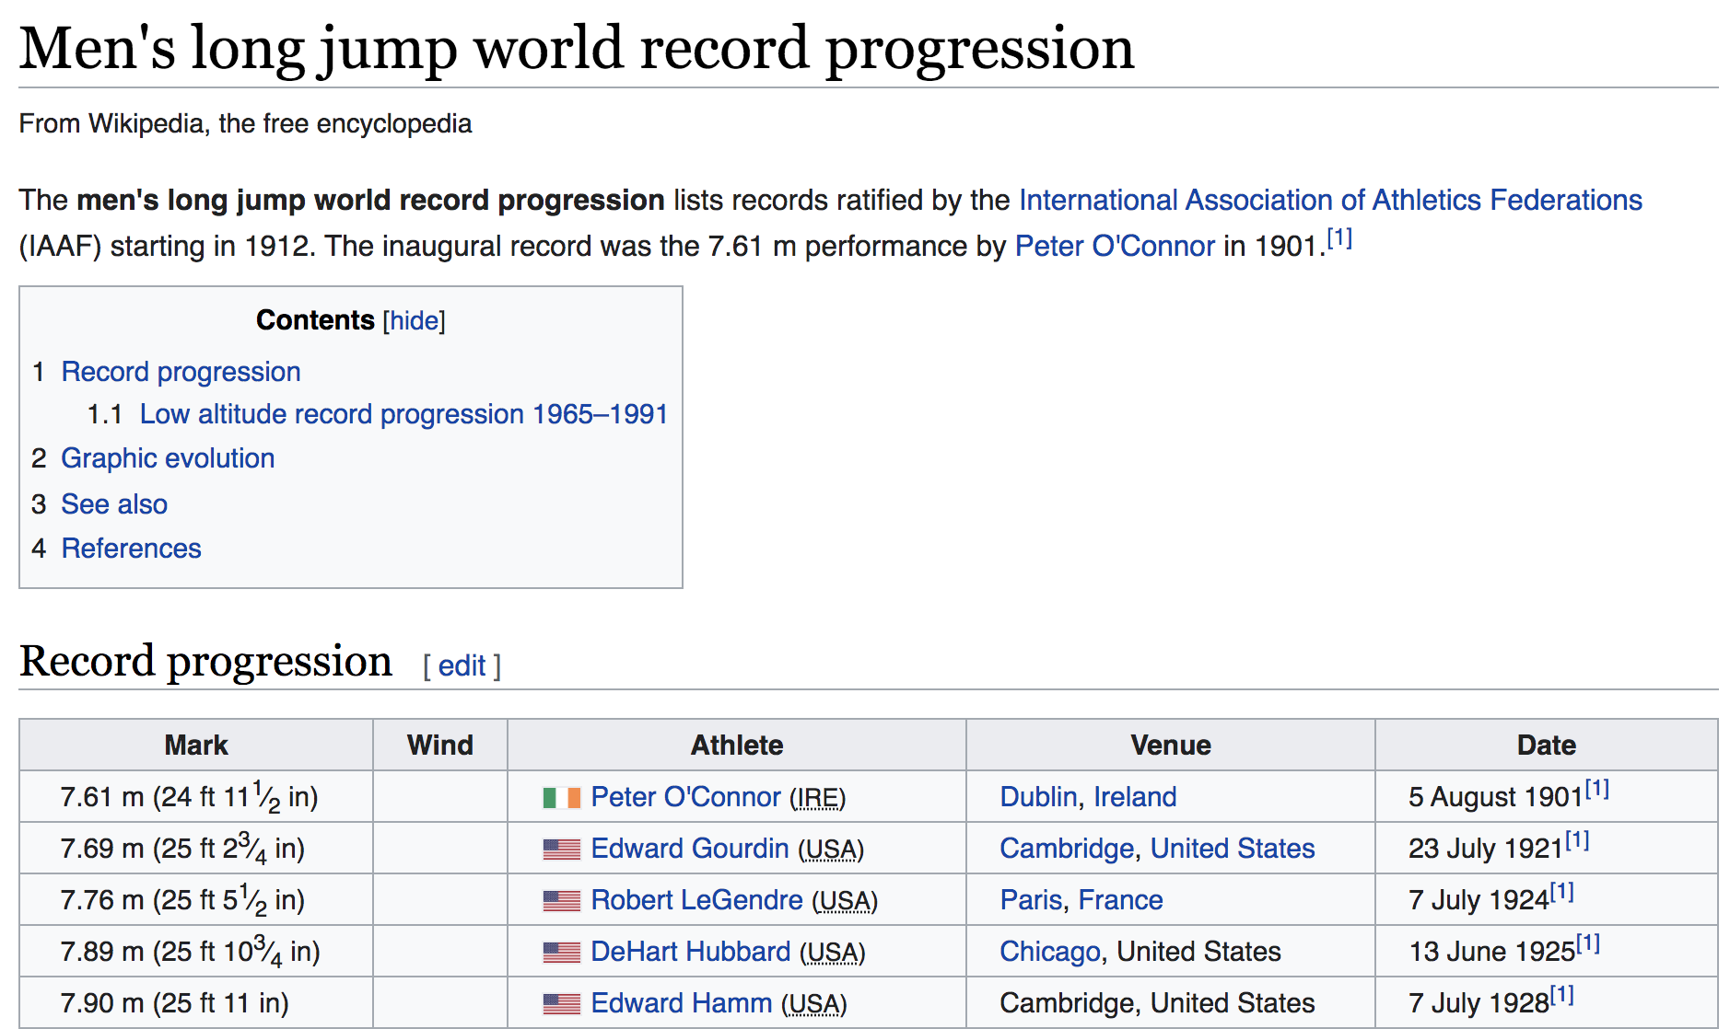Screen dimensions: 1730x1029
Task: Open Robert LeGendre athlete page
Action: click(x=696, y=900)
